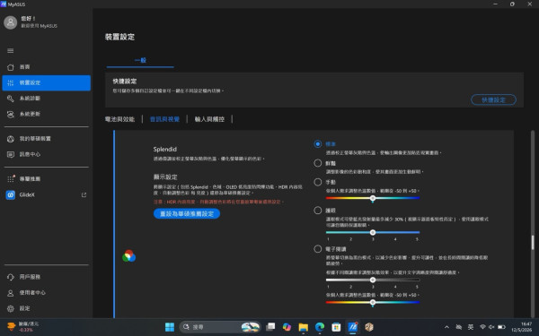Click the 手動 color temperature slider
539x336 pixels.
[x=373, y=198]
